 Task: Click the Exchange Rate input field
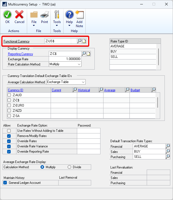(65, 59)
